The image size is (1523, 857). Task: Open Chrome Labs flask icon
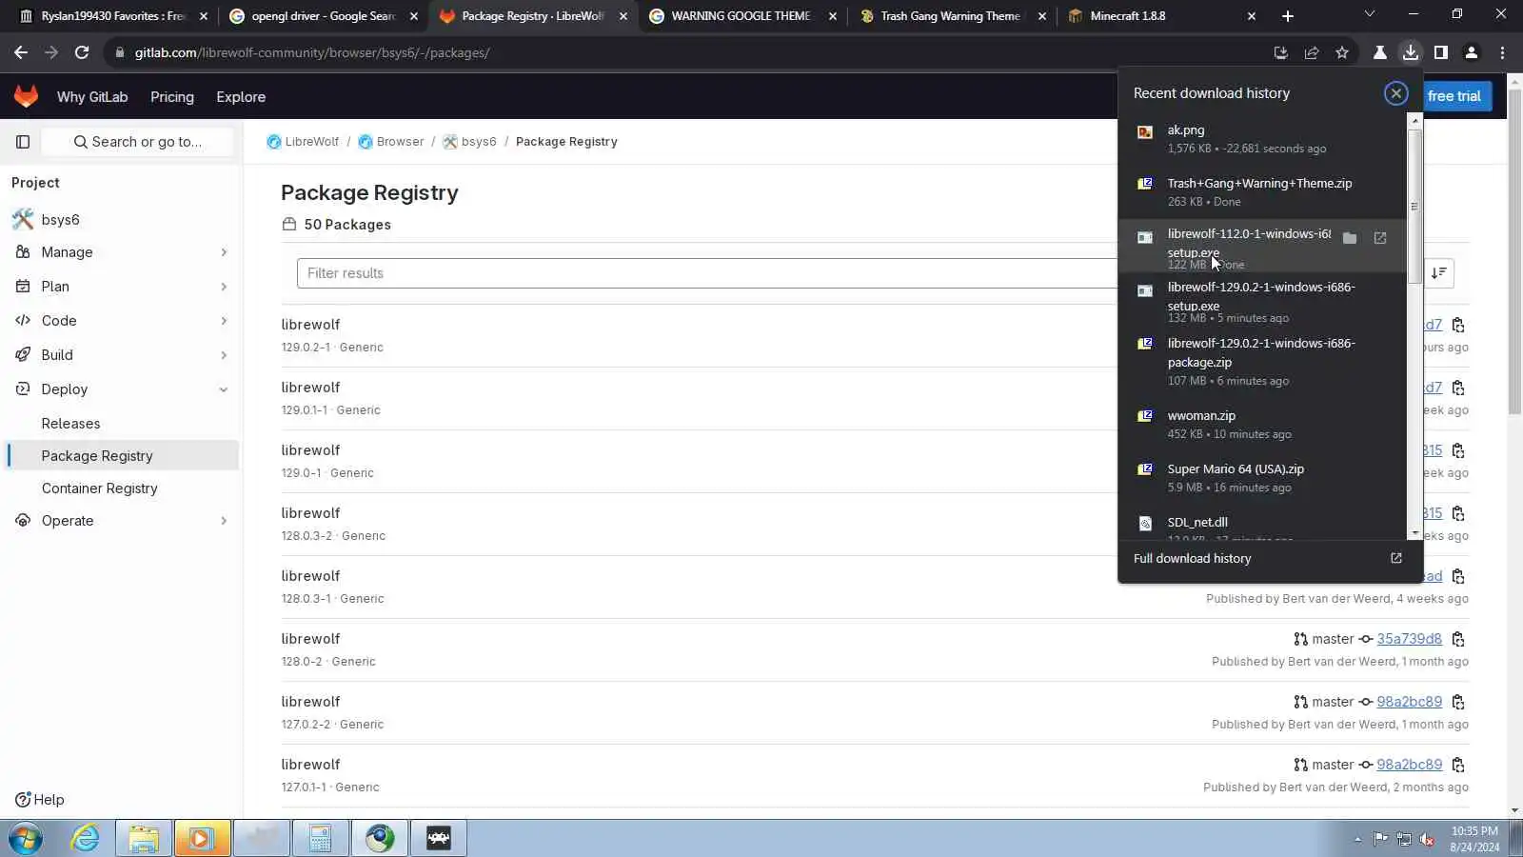pos(1379,52)
